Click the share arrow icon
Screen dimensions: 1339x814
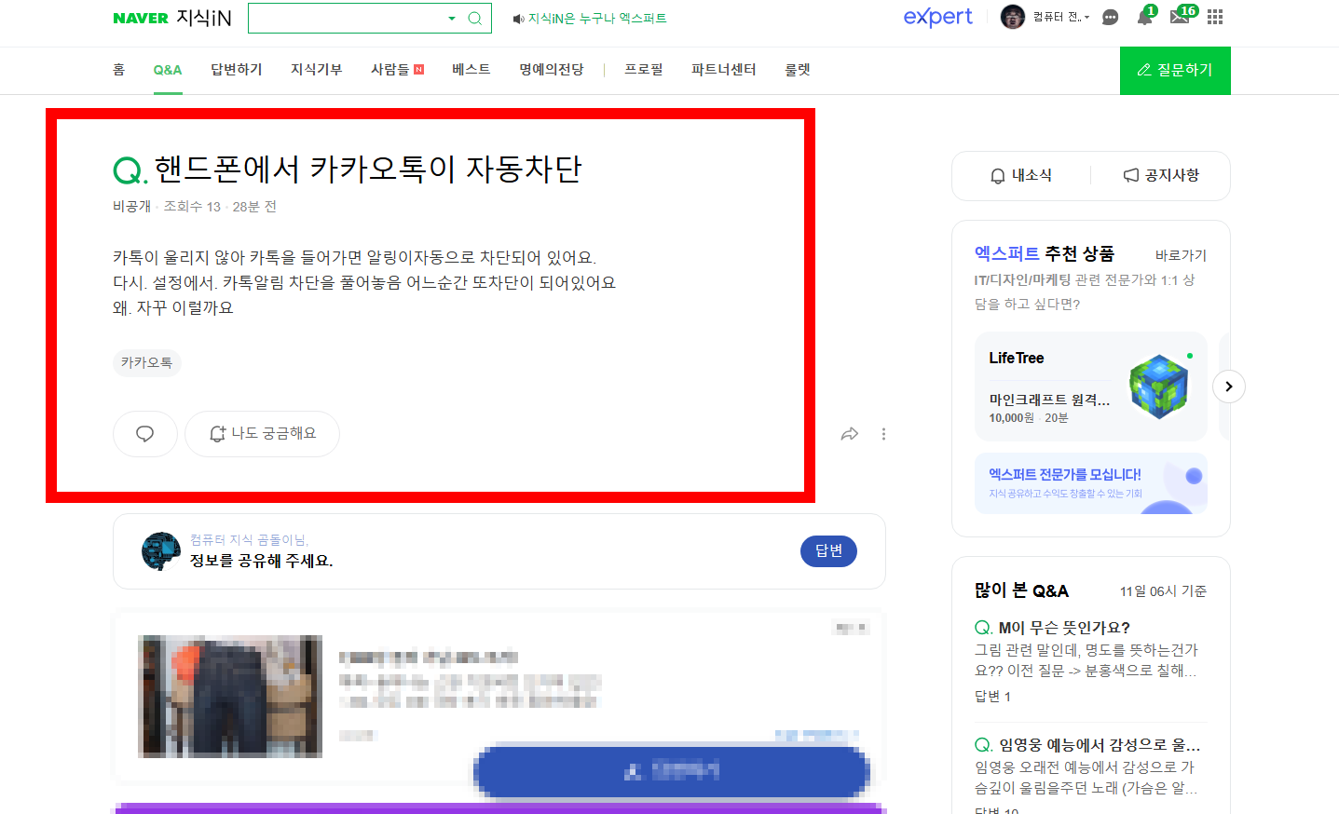tap(850, 434)
